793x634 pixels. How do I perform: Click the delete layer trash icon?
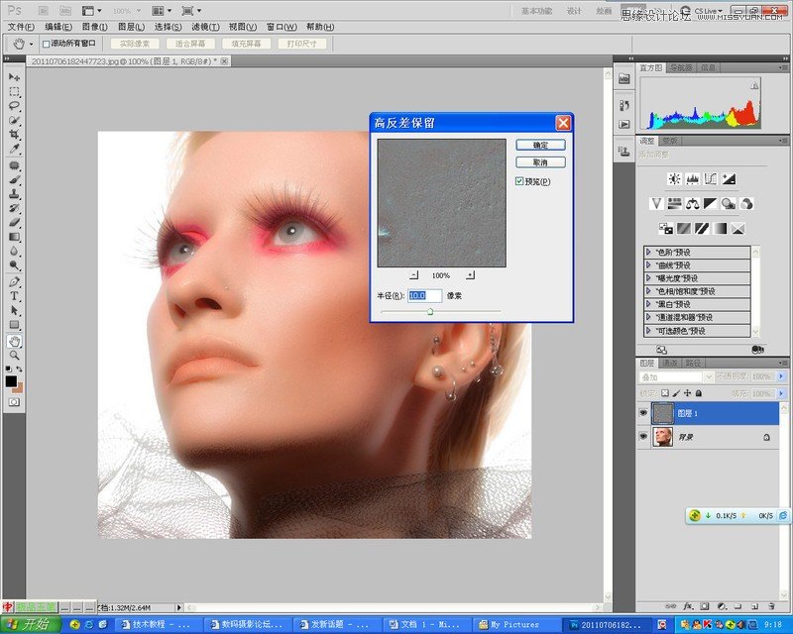pos(771,606)
